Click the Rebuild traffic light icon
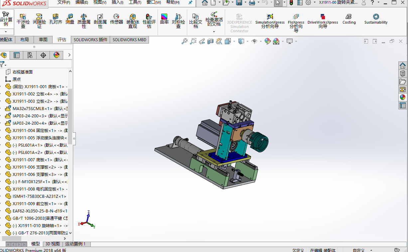 291,3
